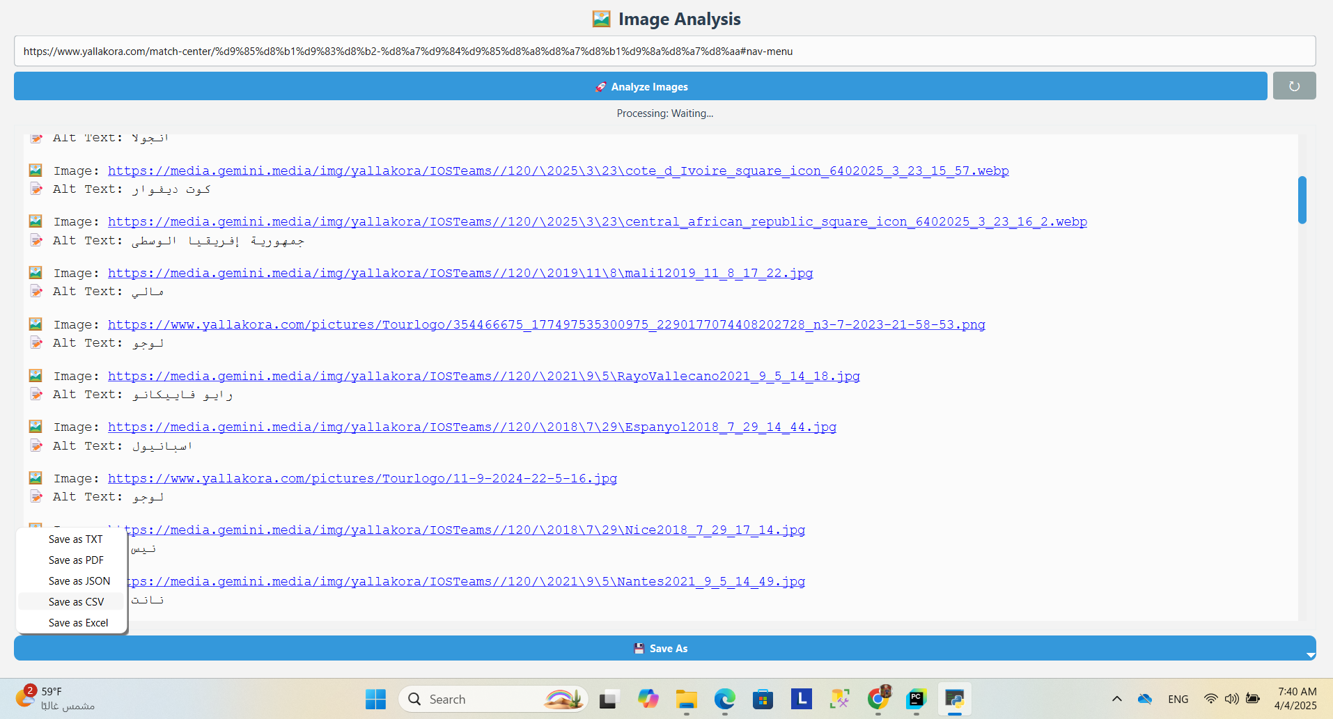Open Windows Start menu
1333x719 pixels.
pos(375,699)
